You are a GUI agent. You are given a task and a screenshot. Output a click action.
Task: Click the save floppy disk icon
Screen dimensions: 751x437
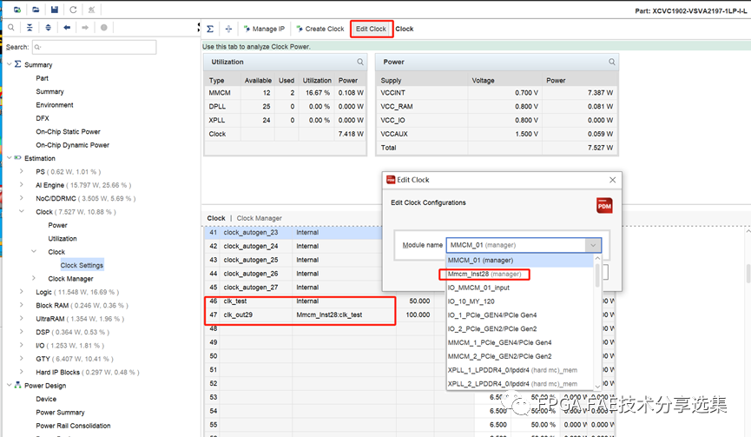tap(55, 10)
